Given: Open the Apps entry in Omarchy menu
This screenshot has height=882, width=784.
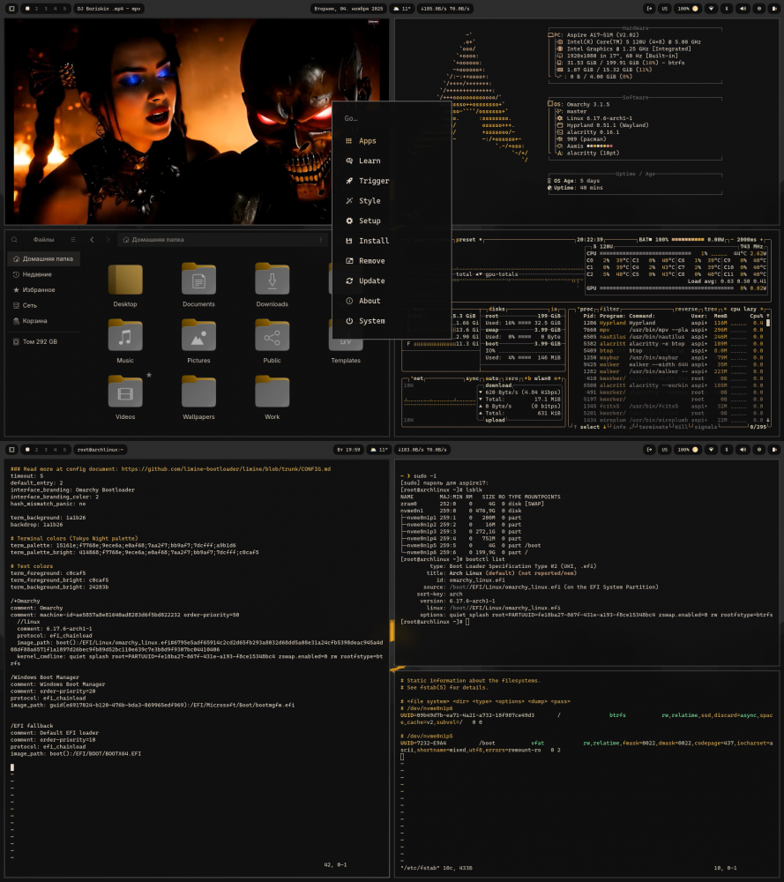Looking at the screenshot, I should pyautogui.click(x=367, y=141).
